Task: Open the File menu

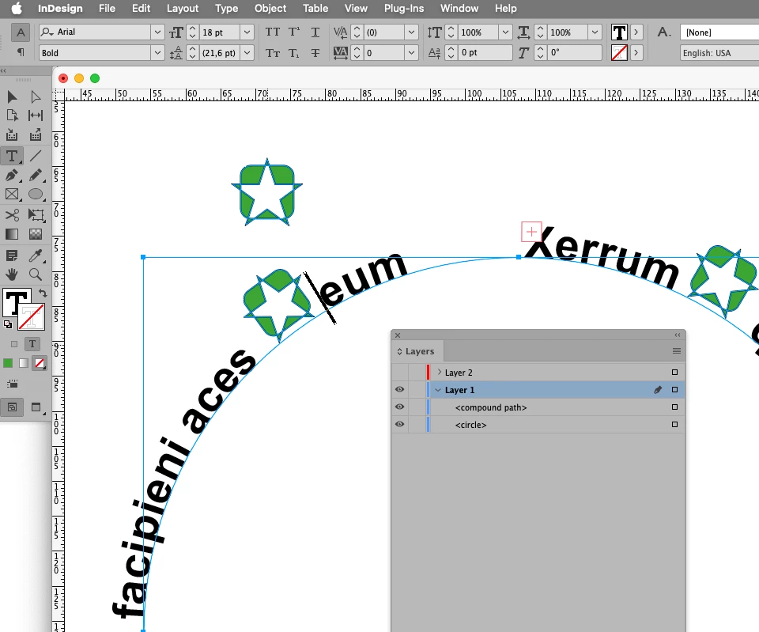Action: tap(107, 8)
